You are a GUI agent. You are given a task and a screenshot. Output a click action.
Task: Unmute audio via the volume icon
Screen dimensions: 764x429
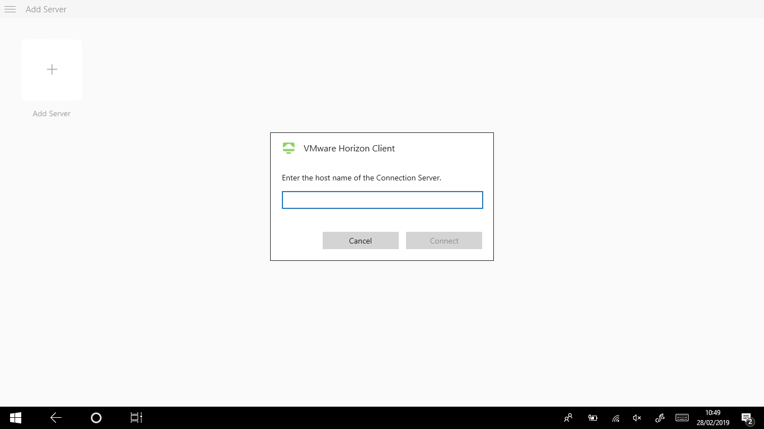coord(636,417)
